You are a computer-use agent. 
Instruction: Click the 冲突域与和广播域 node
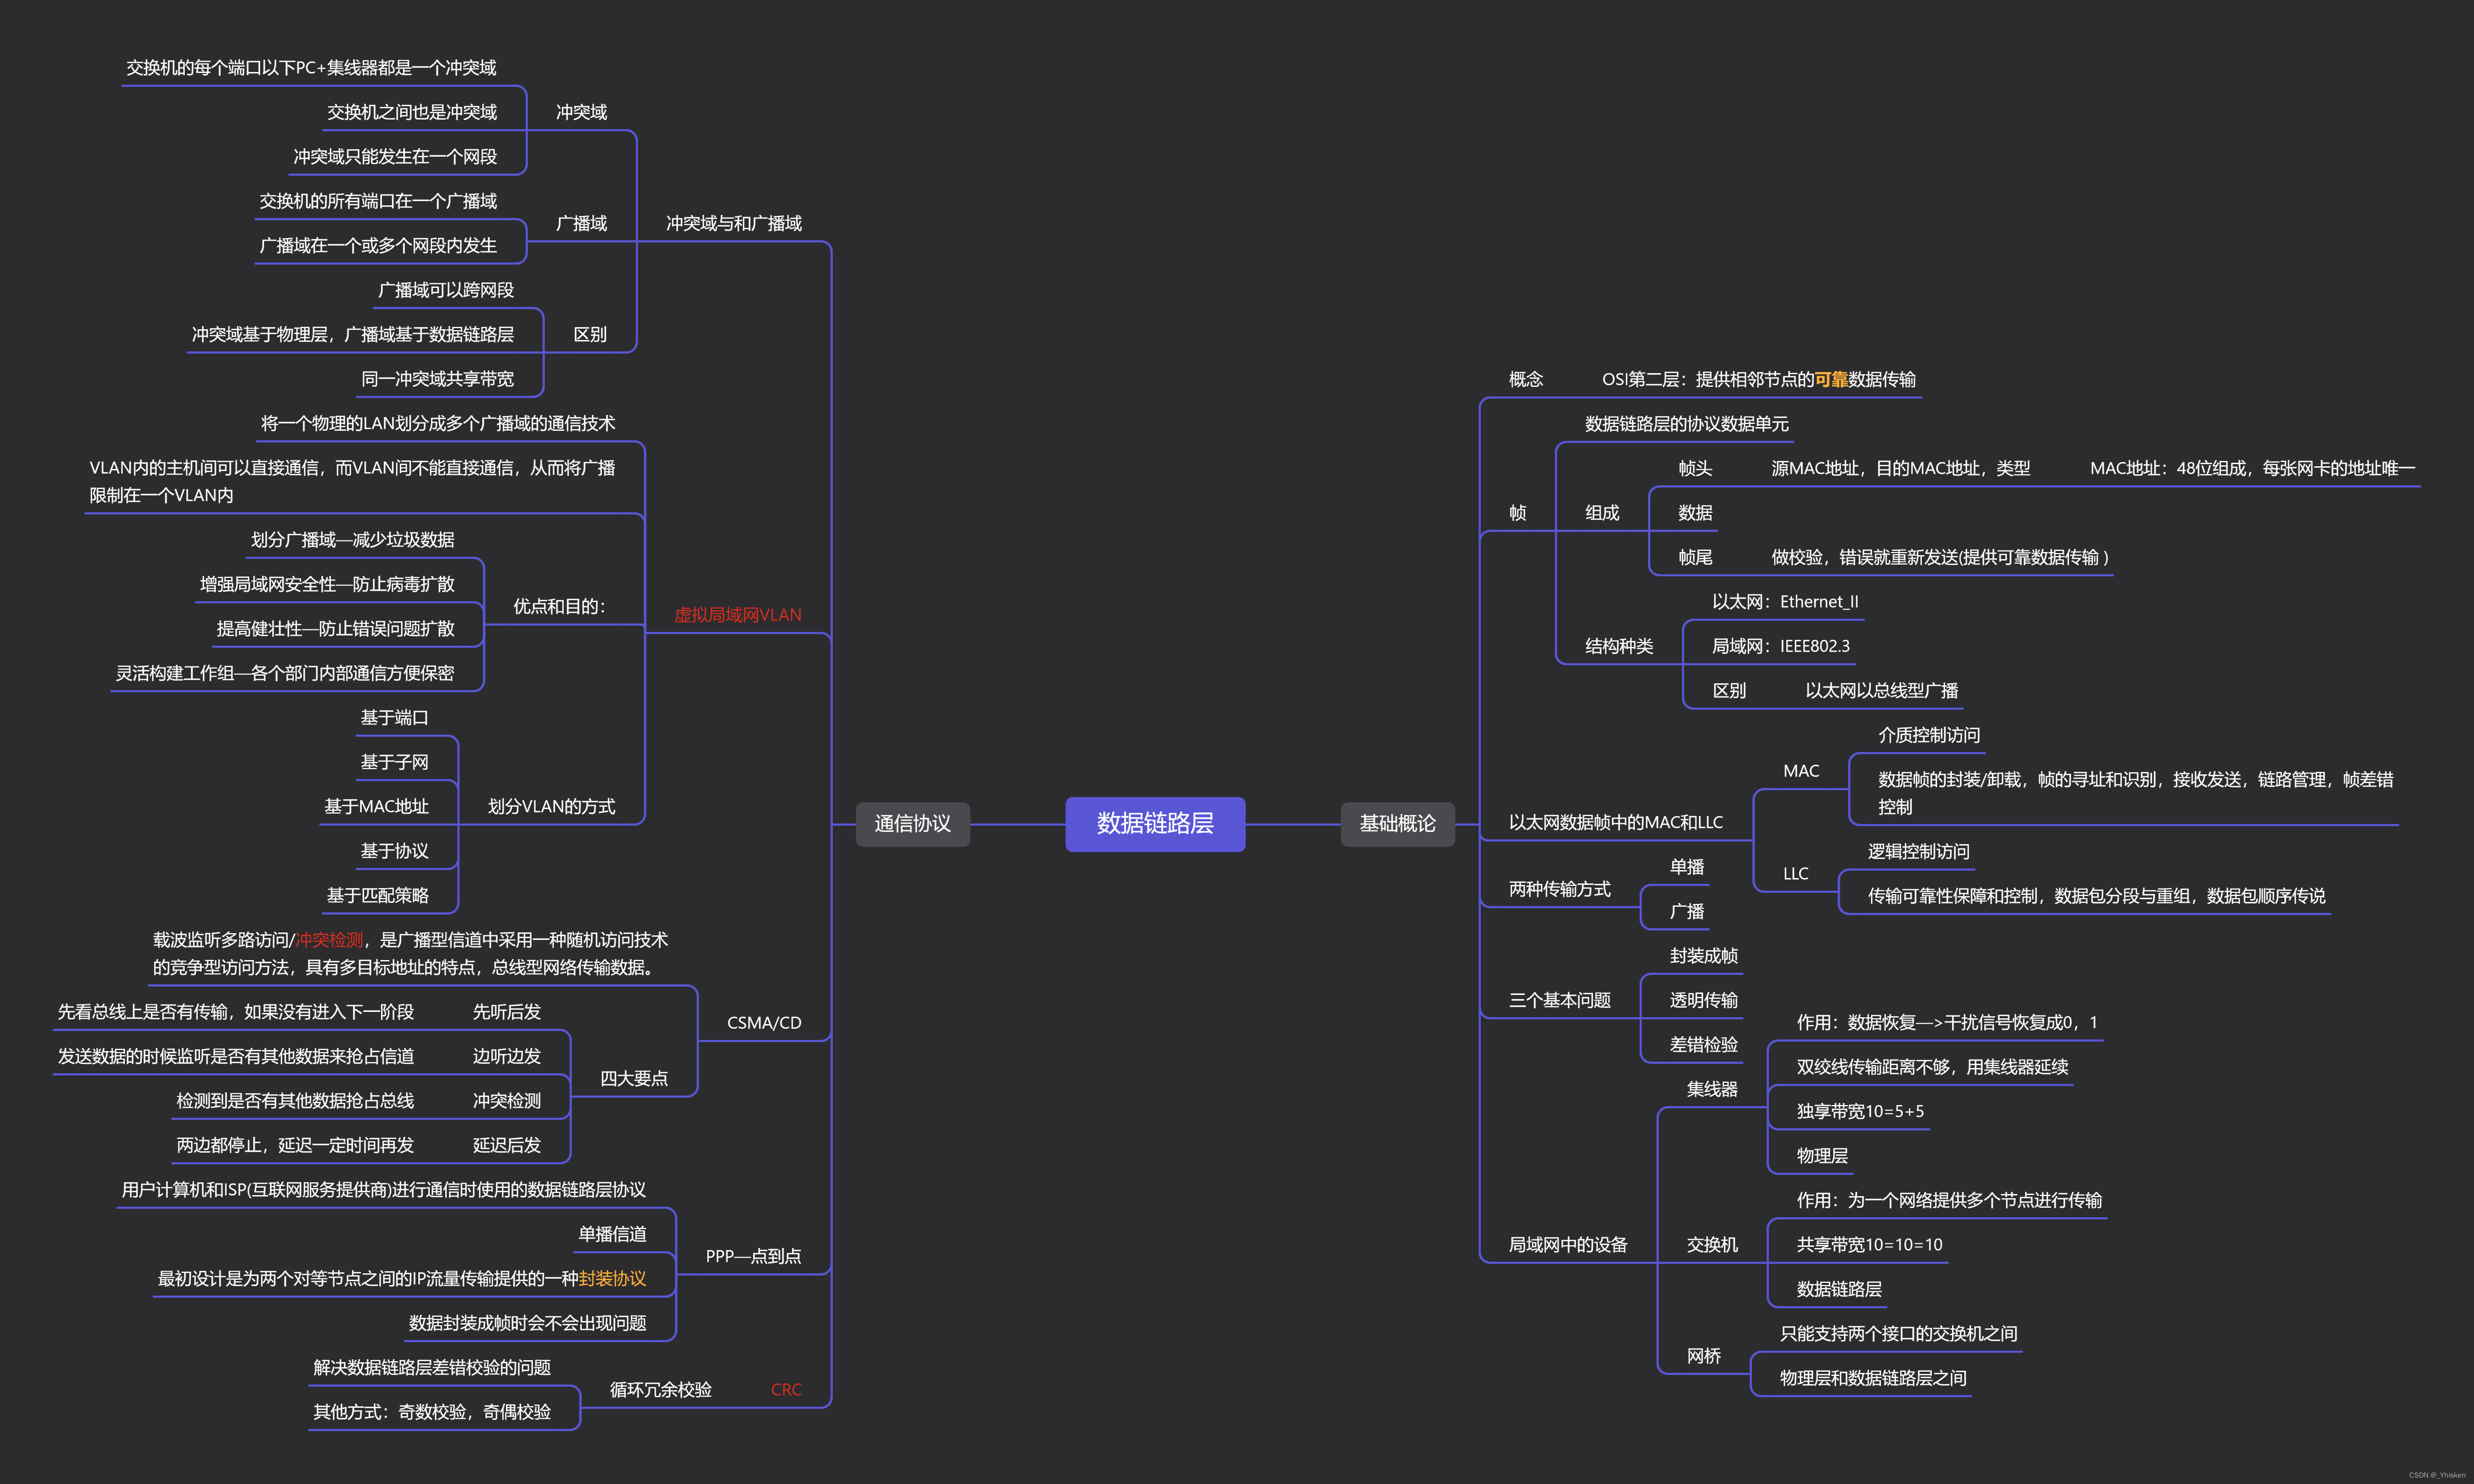pyautogui.click(x=734, y=223)
